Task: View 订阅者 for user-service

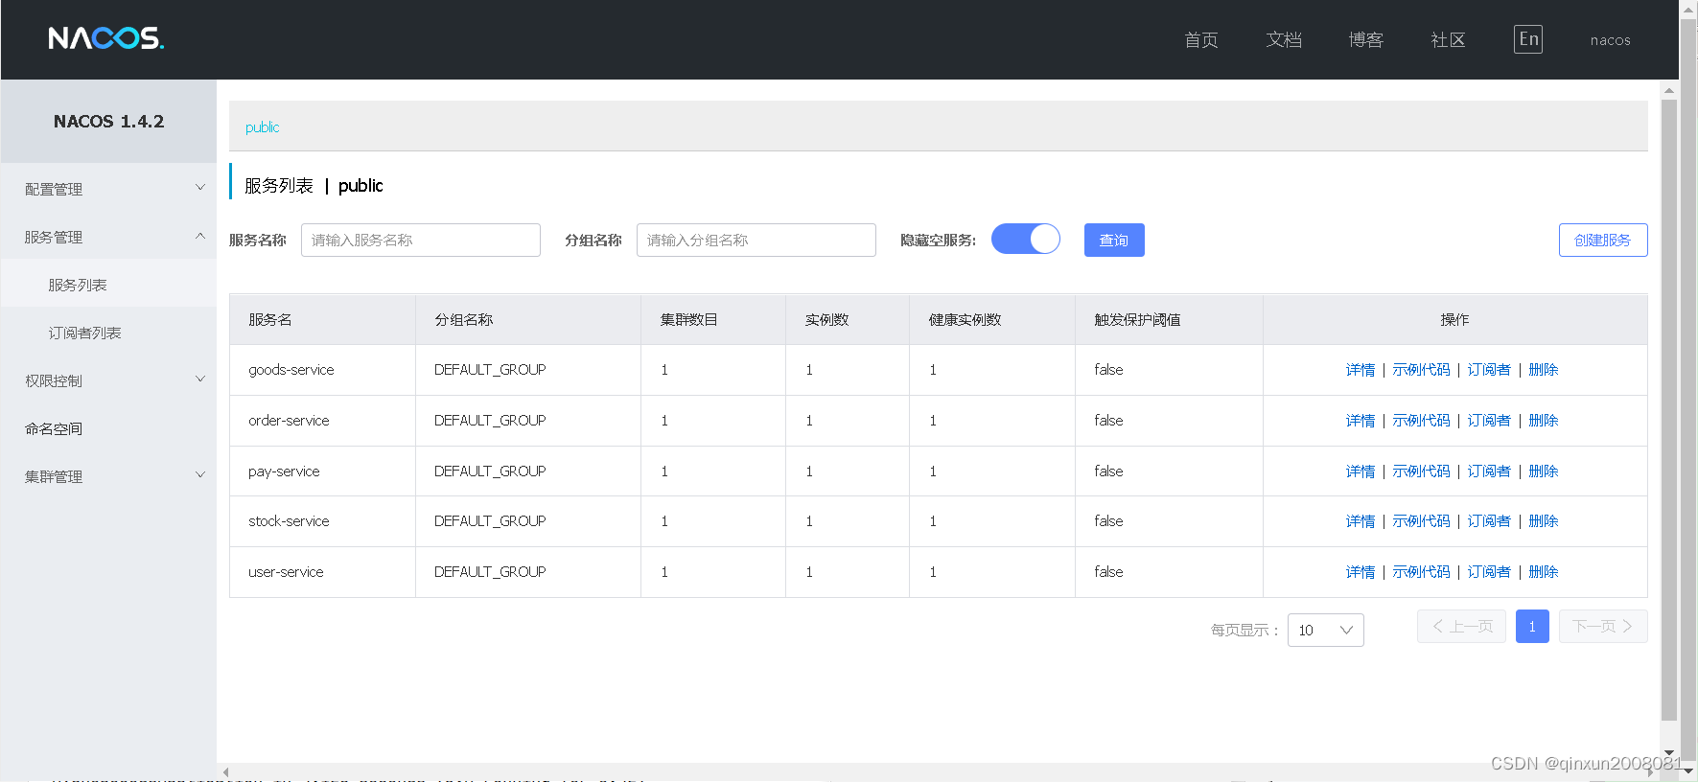Action: 1489,572
